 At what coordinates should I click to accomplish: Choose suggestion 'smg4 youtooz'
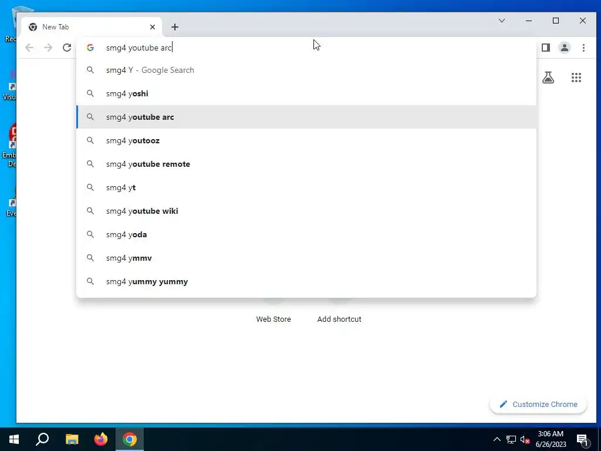coord(306,140)
